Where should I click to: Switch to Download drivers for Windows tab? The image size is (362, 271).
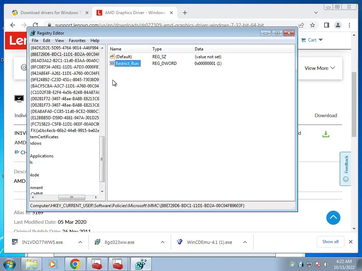pos(50,13)
